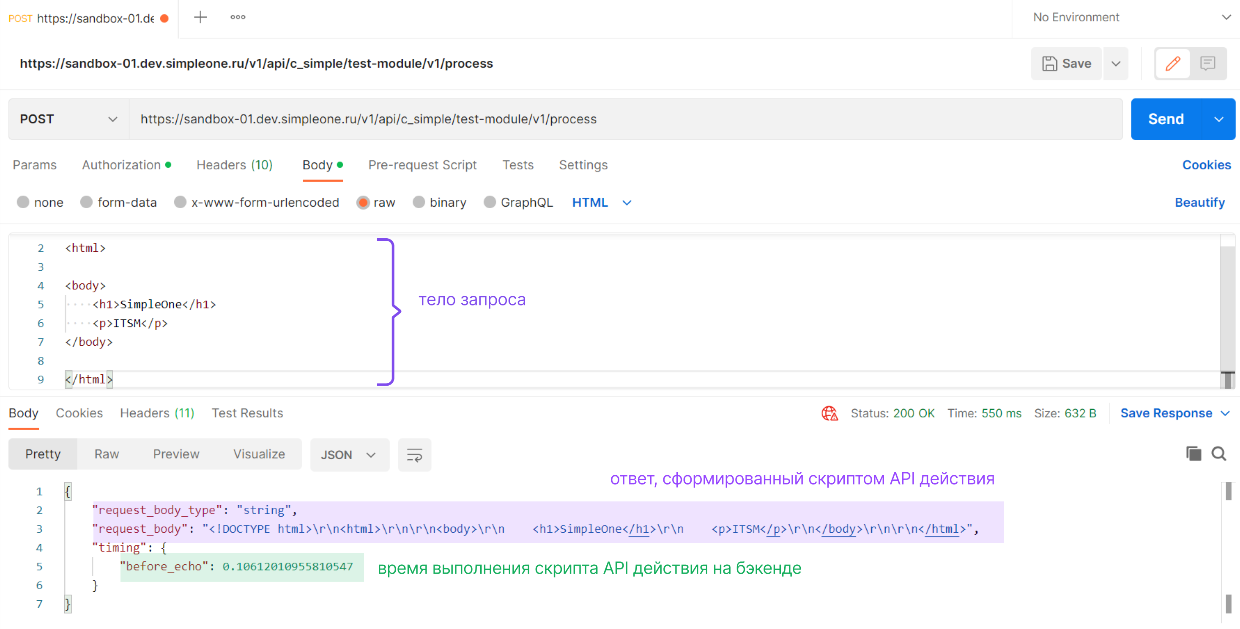1240x629 pixels.
Task: Search the response with magnifier icon
Action: [x=1218, y=453]
